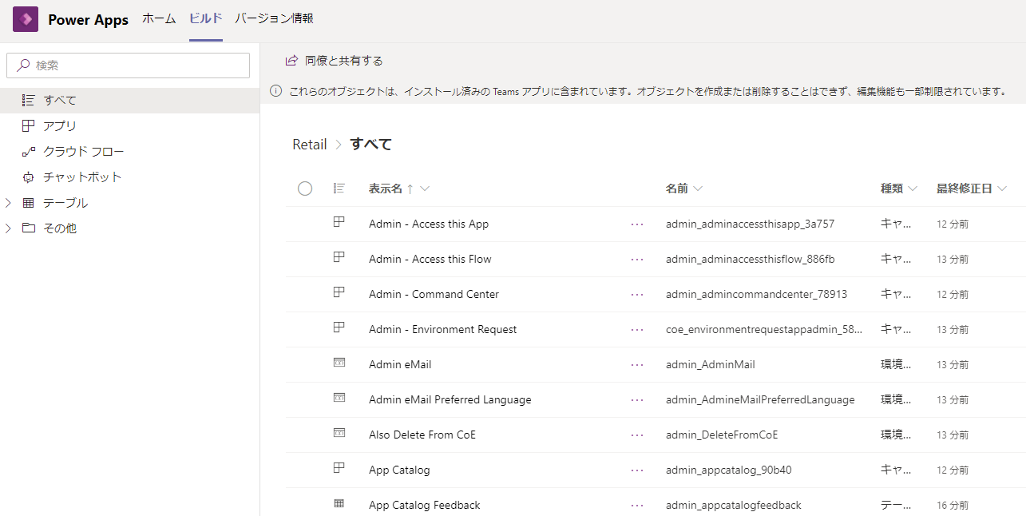Click the Power Apps logo icon
The width and height of the screenshot is (1026, 516).
click(26, 19)
